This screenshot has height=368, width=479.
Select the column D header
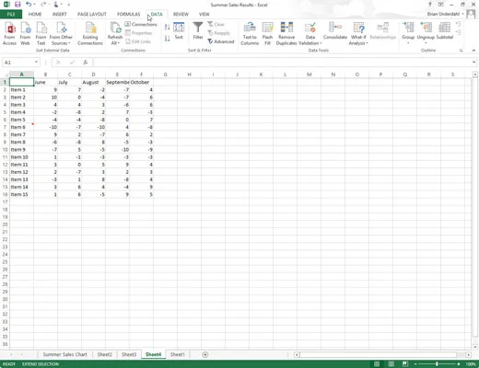(93, 75)
